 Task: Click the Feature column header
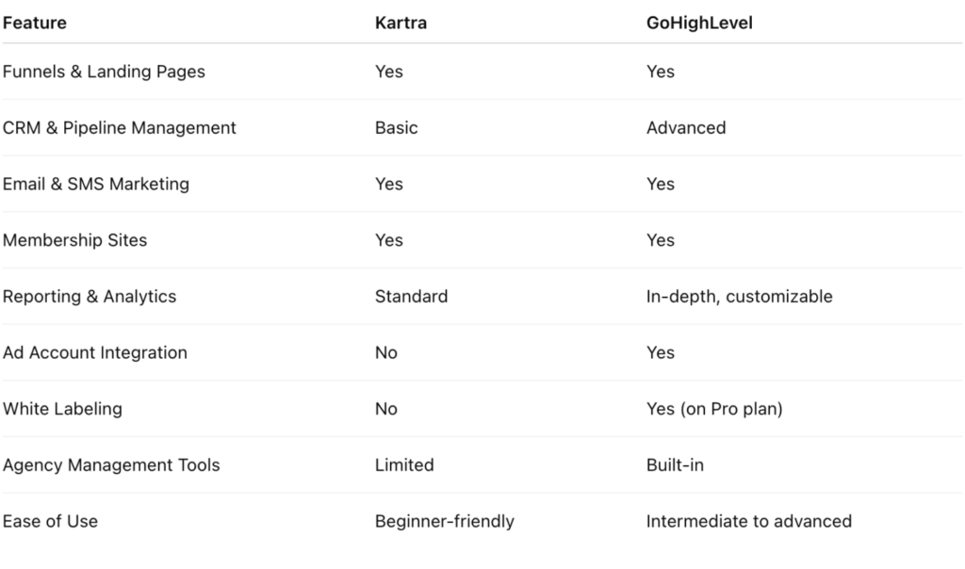point(35,23)
